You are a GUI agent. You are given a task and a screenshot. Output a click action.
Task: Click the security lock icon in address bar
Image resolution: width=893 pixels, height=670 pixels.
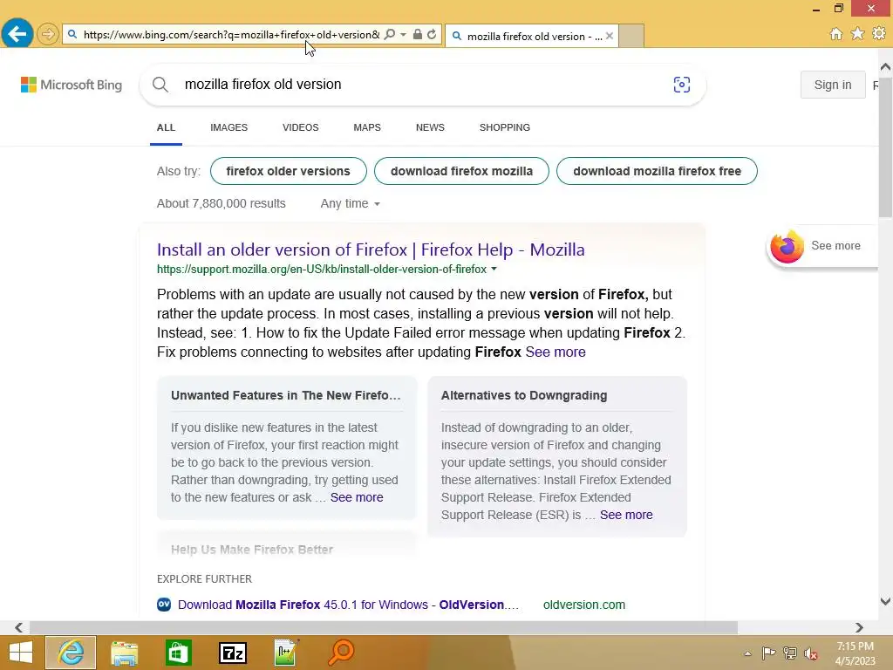pyautogui.click(x=418, y=34)
